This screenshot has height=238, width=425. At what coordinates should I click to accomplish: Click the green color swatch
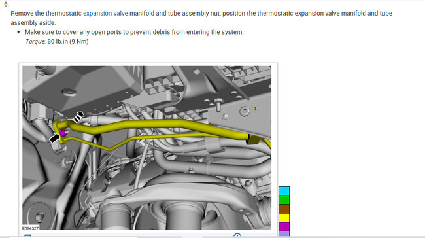point(284,200)
